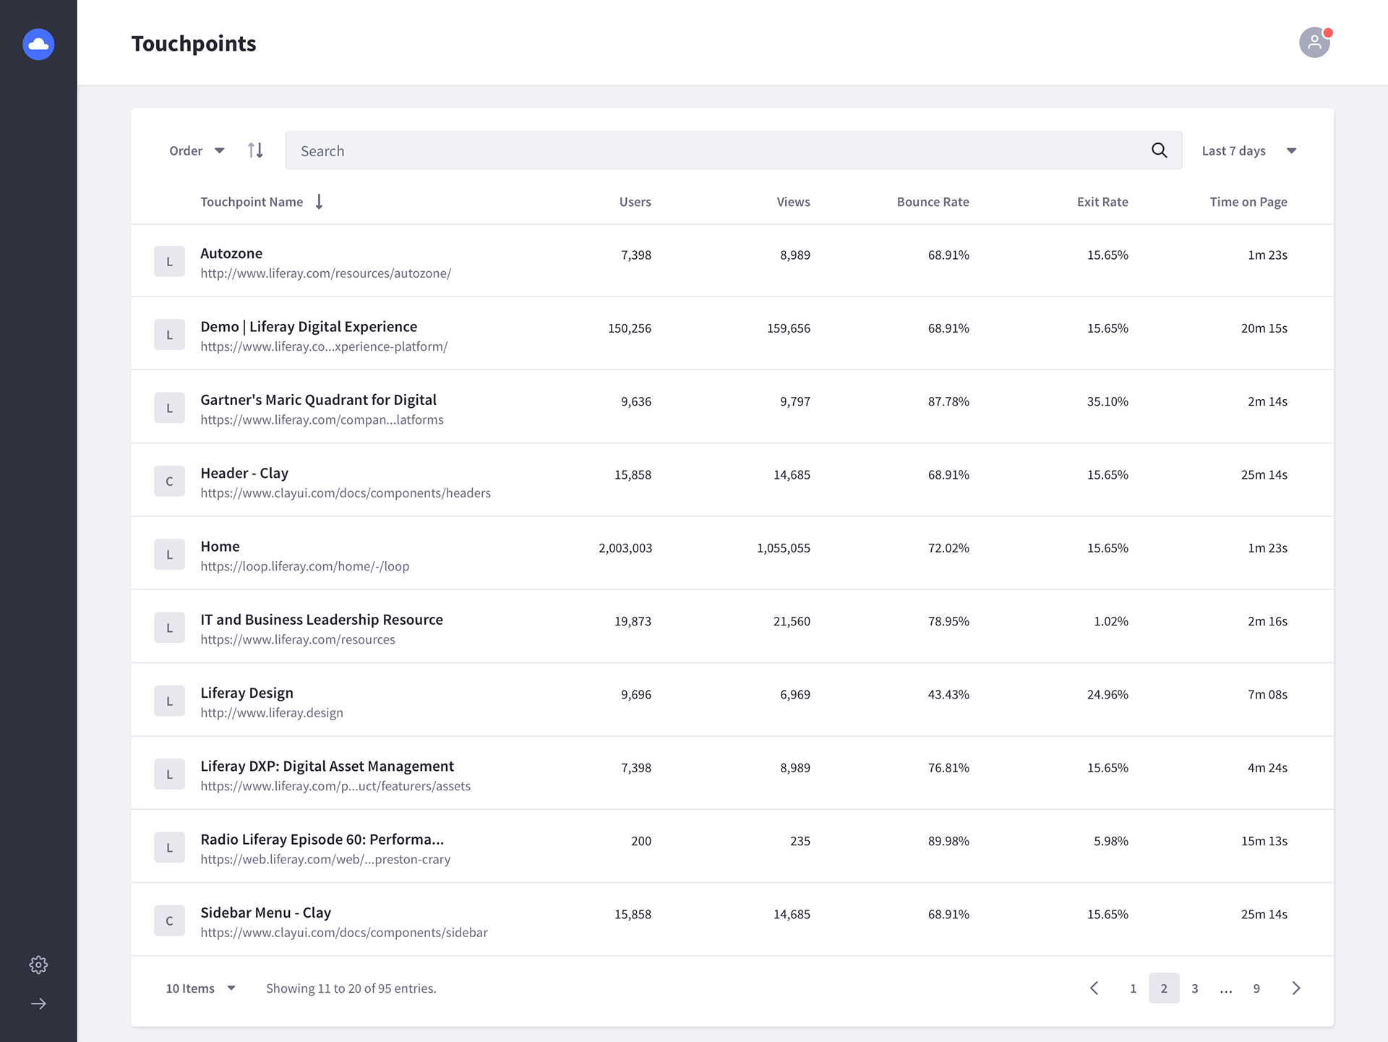1388x1042 pixels.
Task: Go to page 1
Action: pos(1133,988)
